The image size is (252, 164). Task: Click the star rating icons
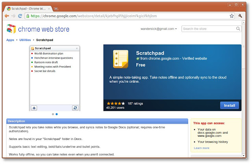coord(116,104)
